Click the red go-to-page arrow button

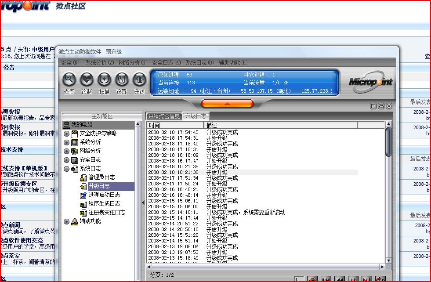point(312,279)
